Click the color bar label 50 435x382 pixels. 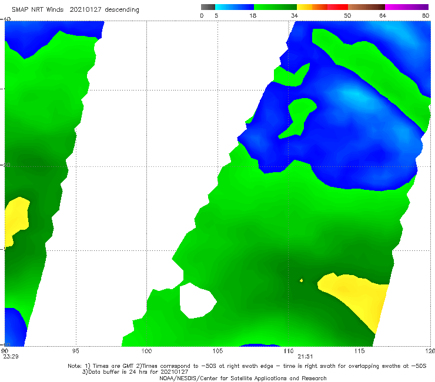point(347,15)
